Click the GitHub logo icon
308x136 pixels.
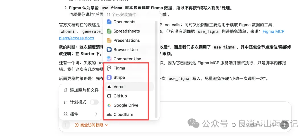click(109, 96)
